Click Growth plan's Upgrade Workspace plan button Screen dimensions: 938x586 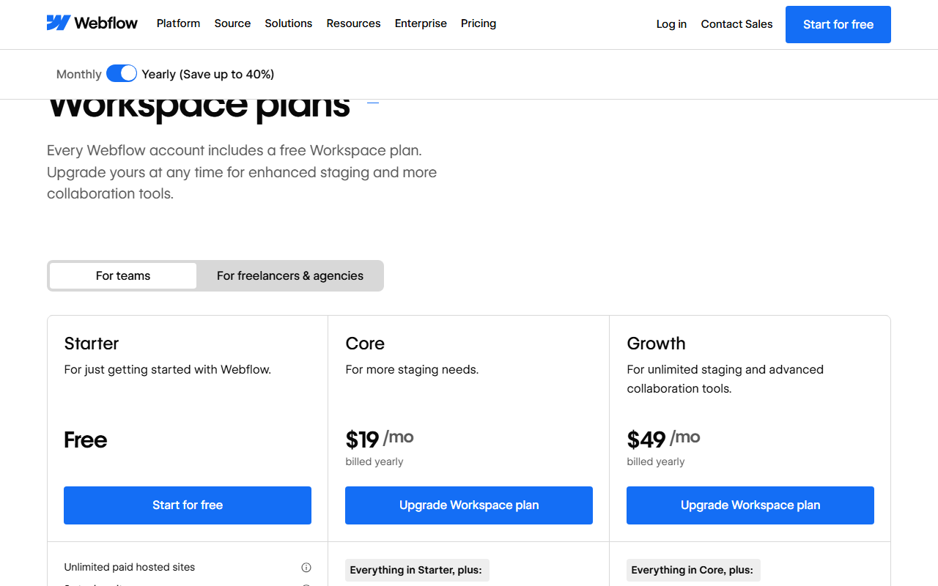[750, 505]
